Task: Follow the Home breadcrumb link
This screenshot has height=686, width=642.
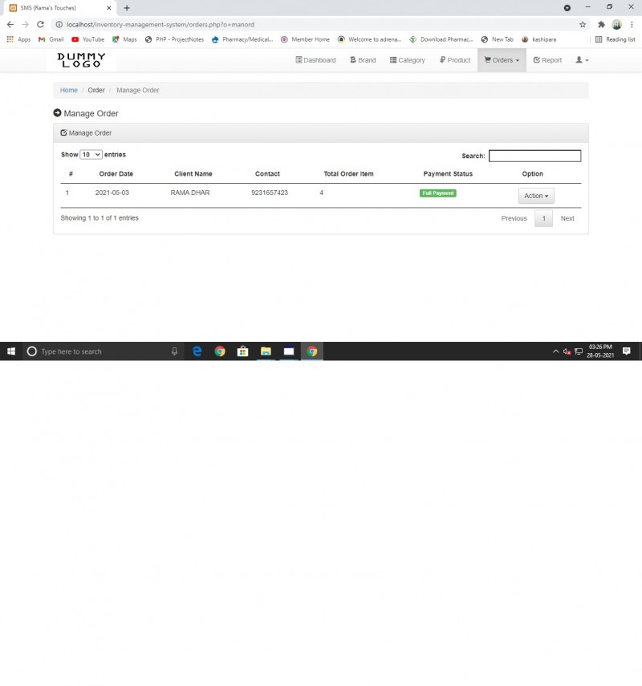Action: tap(69, 90)
